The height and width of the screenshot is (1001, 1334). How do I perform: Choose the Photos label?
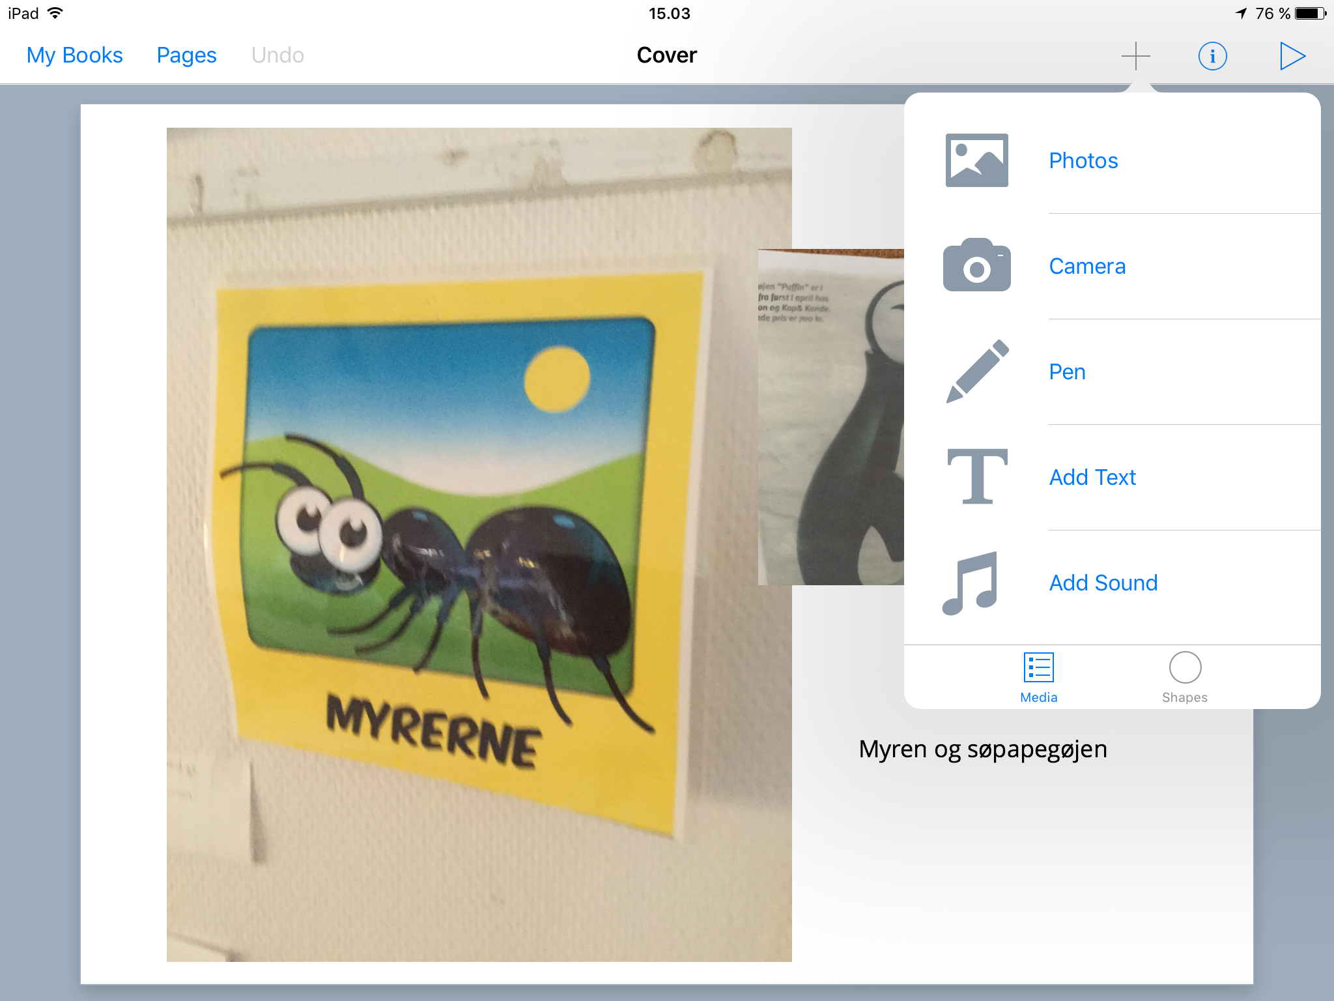click(1083, 160)
